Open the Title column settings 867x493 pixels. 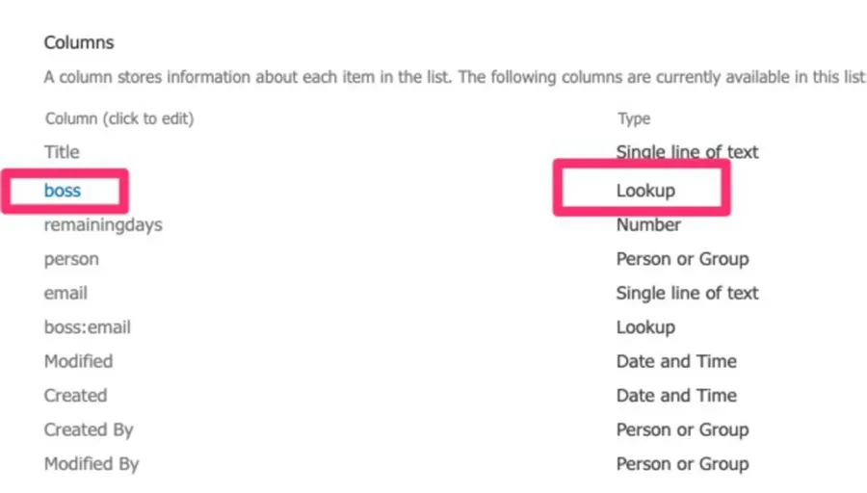click(x=62, y=152)
